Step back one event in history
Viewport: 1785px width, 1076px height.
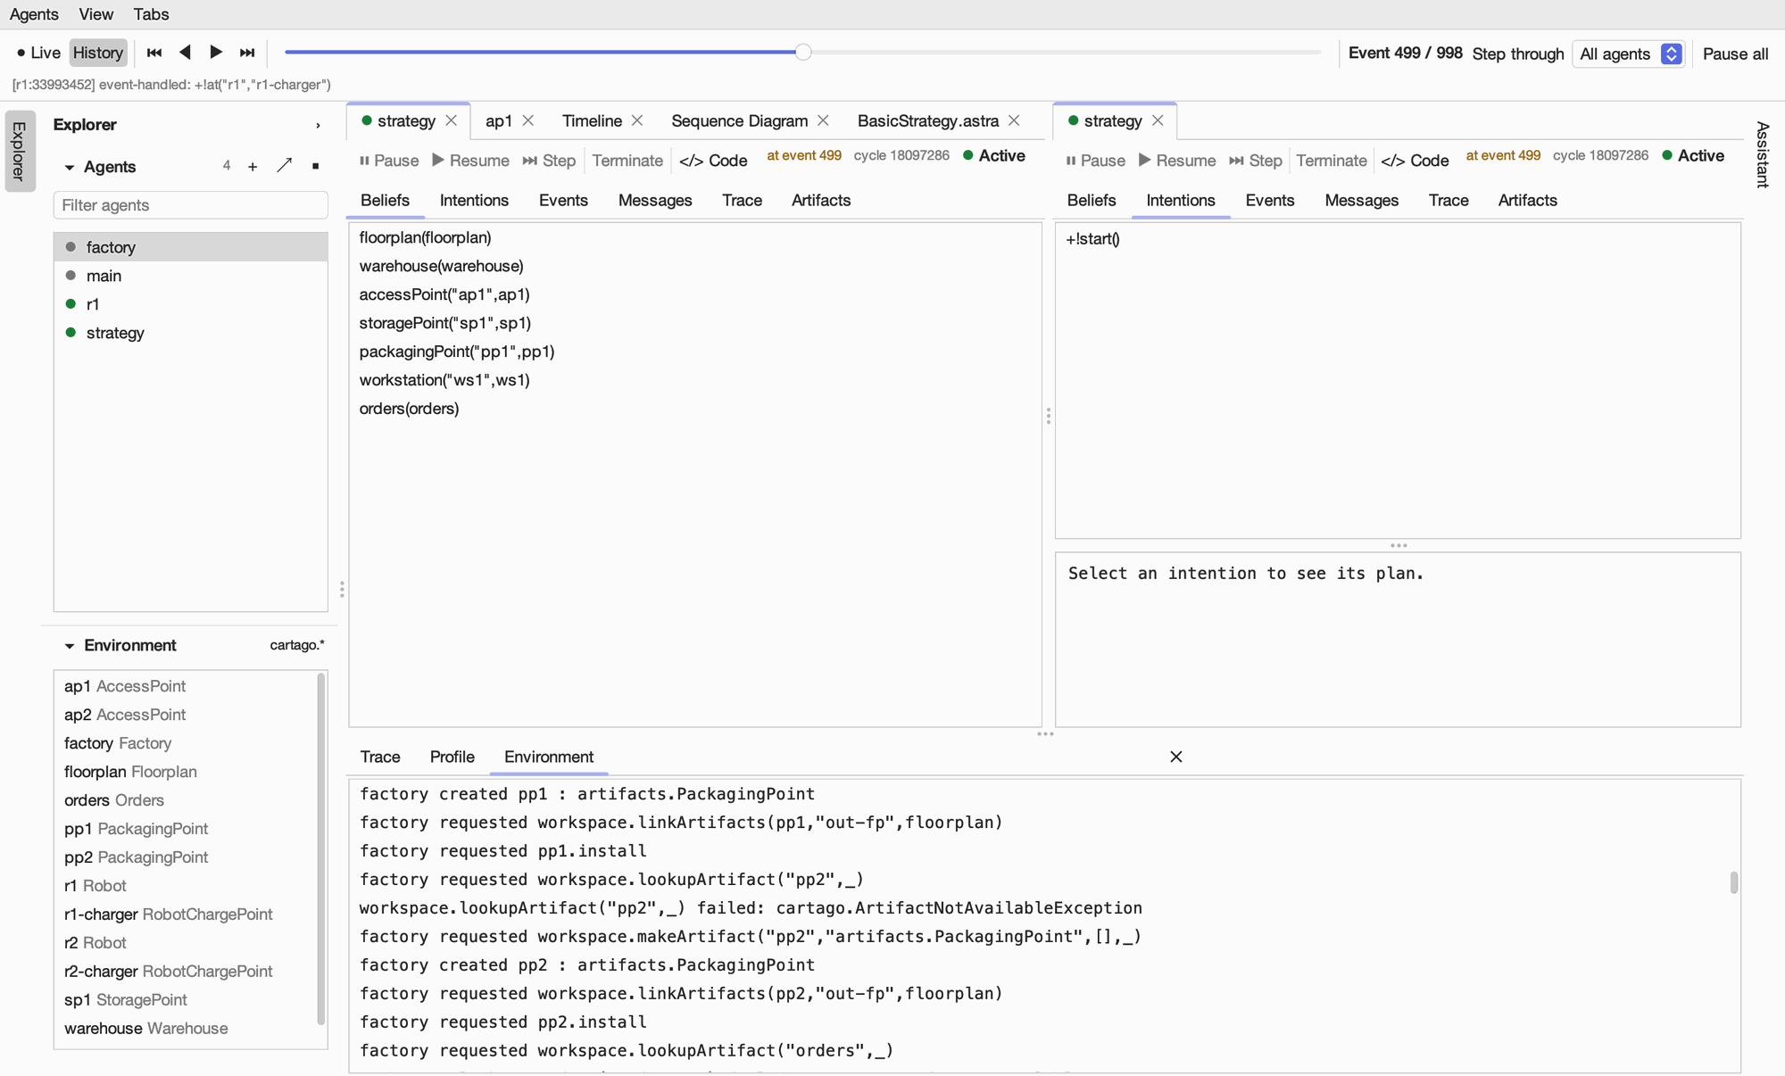click(x=185, y=53)
